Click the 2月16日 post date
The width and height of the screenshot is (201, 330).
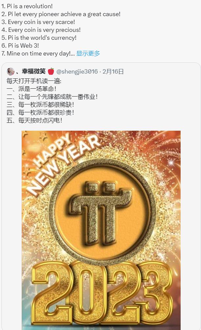pos(113,72)
